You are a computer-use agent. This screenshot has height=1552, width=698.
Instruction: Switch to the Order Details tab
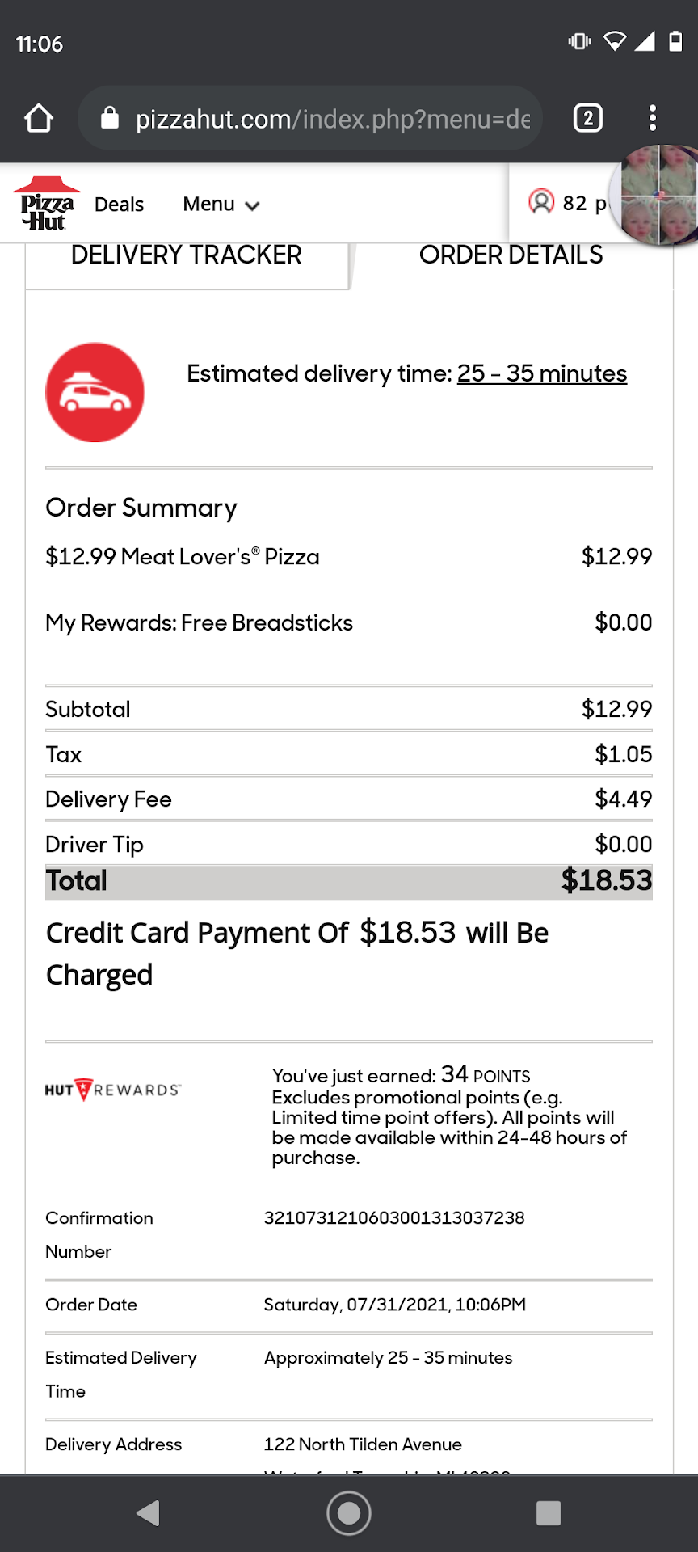[511, 256]
